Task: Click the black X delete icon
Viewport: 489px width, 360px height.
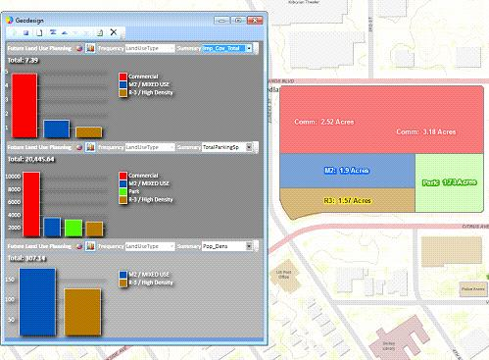Action: pyautogui.click(x=114, y=32)
